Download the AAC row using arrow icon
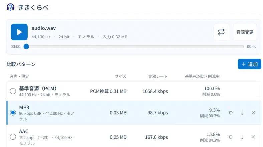The height and width of the screenshot is (147, 263). (242, 137)
